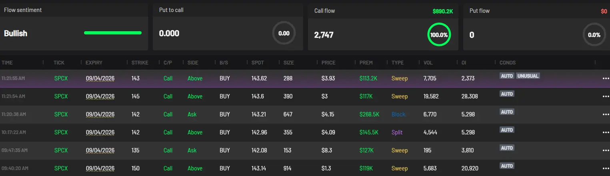The width and height of the screenshot is (610, 176).
Task: Open the three-dot menu for the 135 strike row
Action: click(x=605, y=150)
